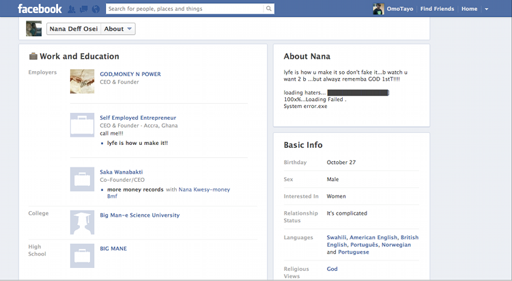Open the About dropdown menu

click(118, 29)
